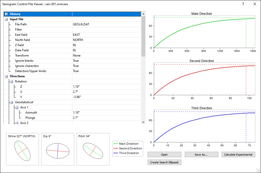Click the Save As... button
Screen dimensions: 261x173
click(201, 155)
